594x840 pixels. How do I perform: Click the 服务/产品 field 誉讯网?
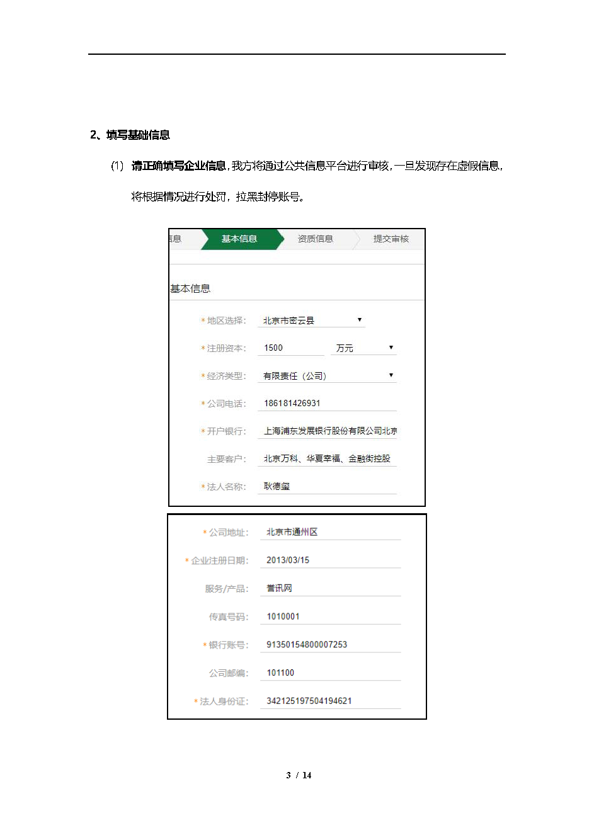point(330,589)
